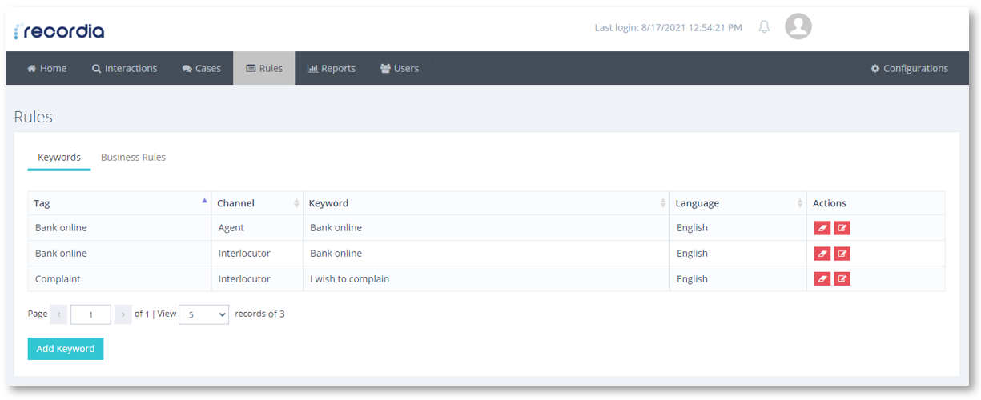The height and width of the screenshot is (400, 981).
Task: Click the page number input field
Action: [90, 314]
